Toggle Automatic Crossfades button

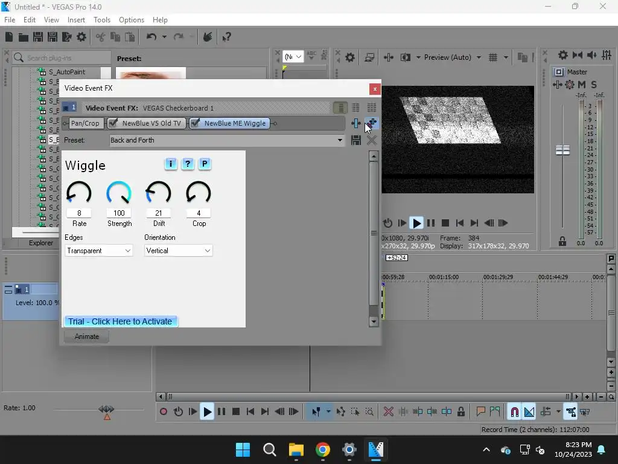point(529,412)
